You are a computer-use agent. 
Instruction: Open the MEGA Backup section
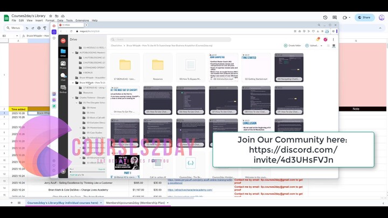[63, 90]
